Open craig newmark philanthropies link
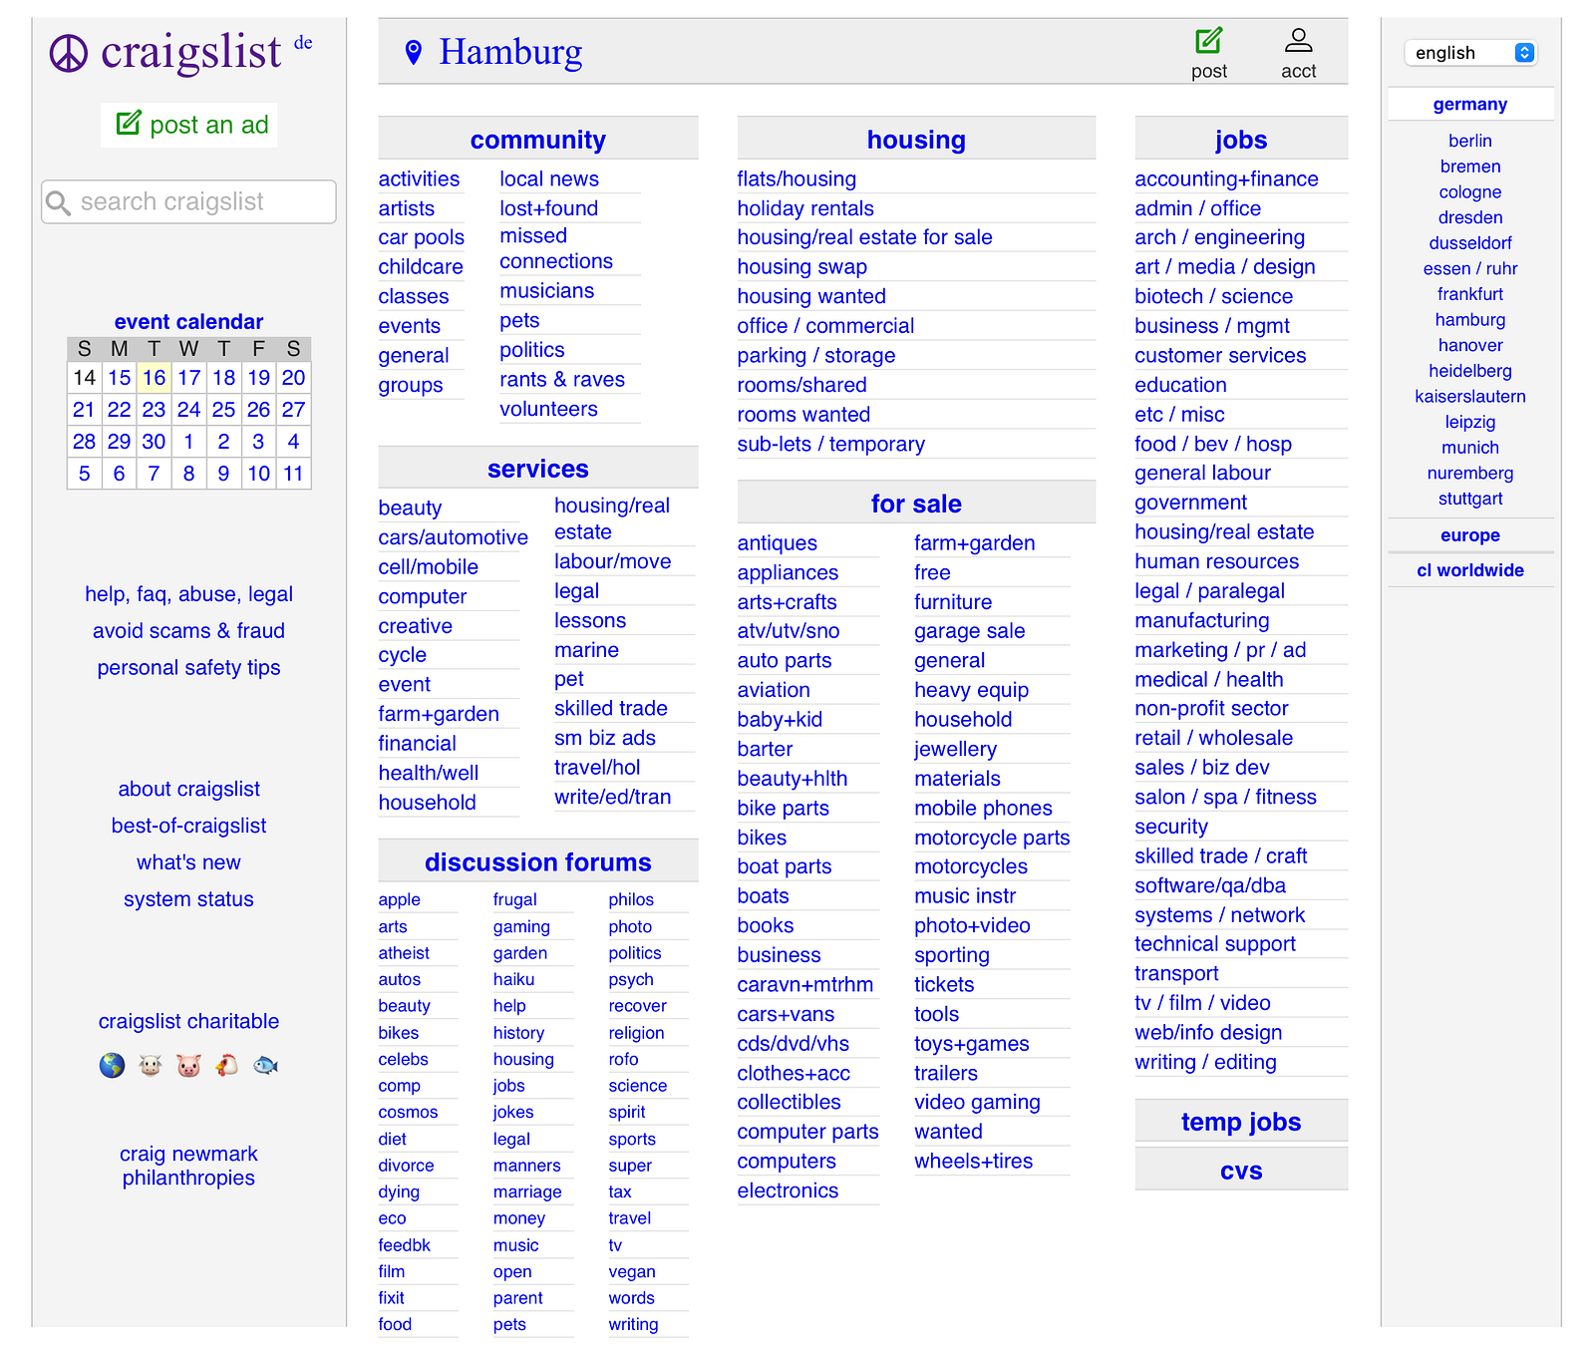1595x1357 pixels. tap(188, 1166)
